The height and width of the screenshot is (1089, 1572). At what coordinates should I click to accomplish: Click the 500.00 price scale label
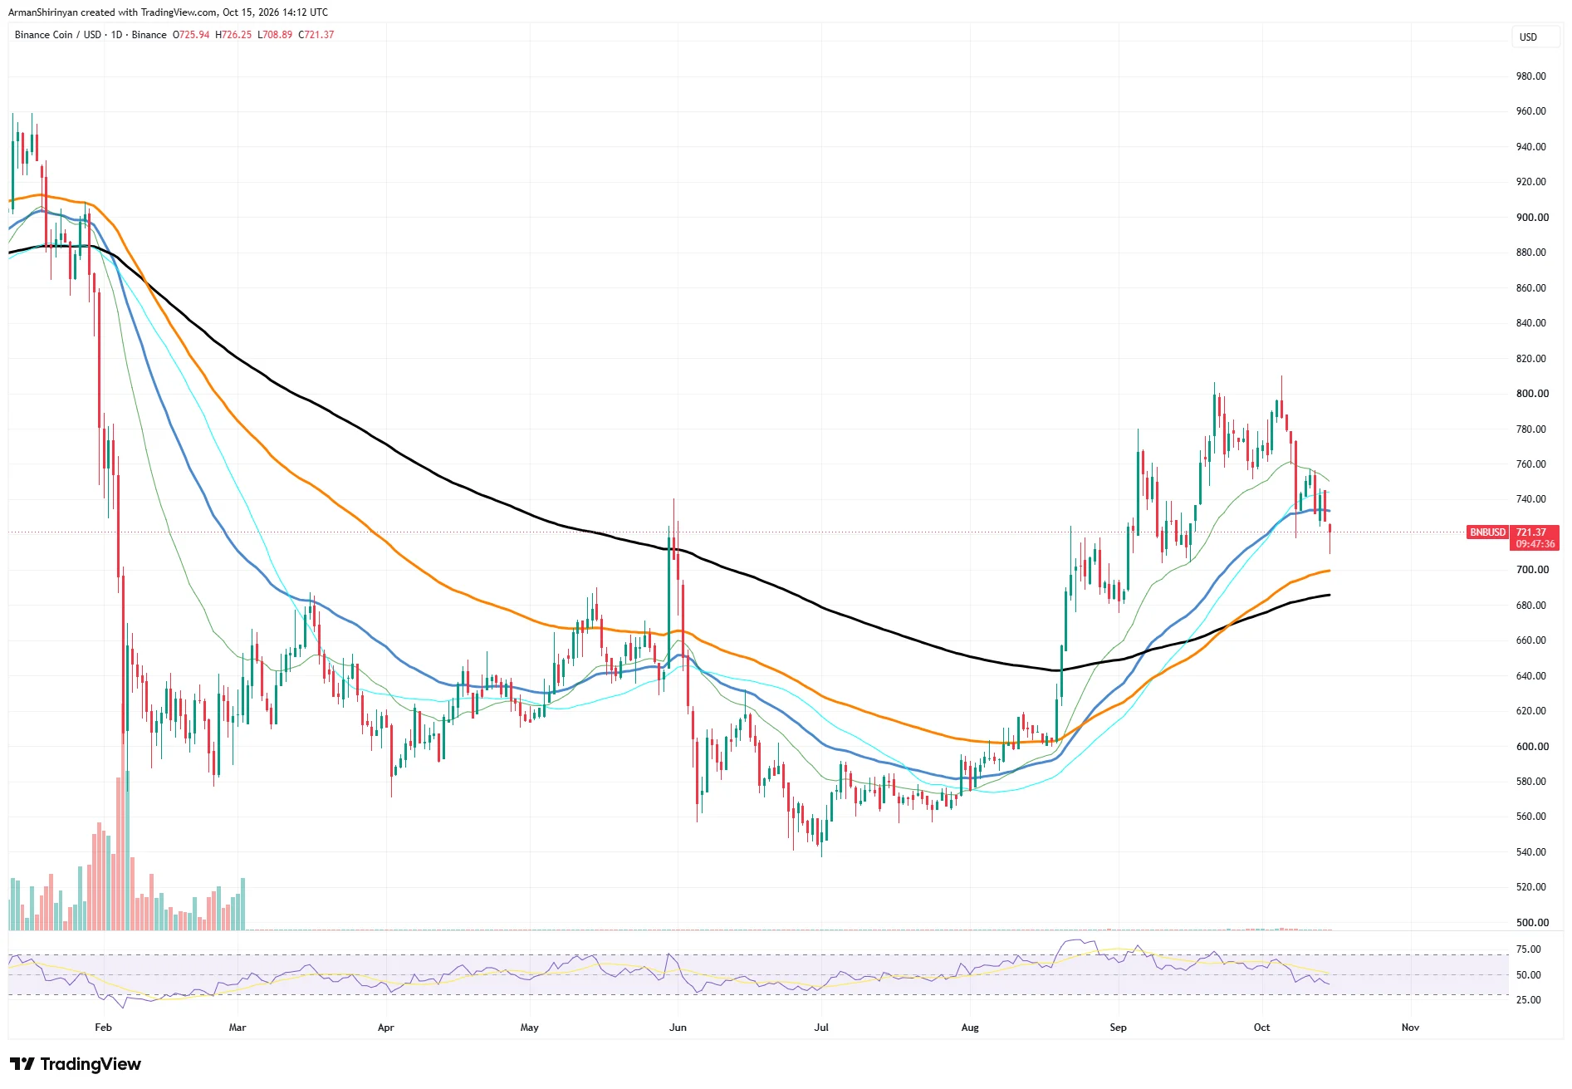coord(1531,923)
